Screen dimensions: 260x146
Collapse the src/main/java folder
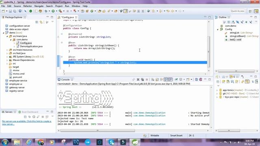[7, 36]
